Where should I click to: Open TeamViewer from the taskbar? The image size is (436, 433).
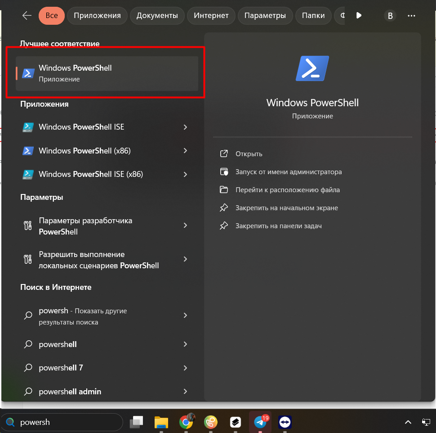(285, 422)
